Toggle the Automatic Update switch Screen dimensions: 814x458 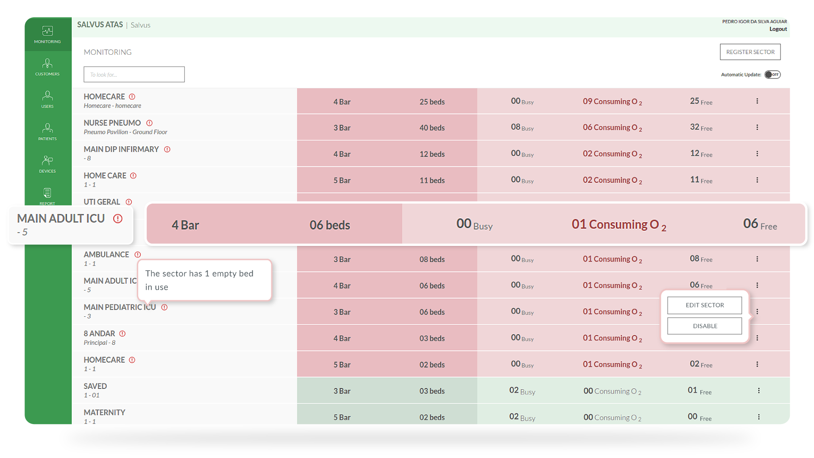pos(772,74)
